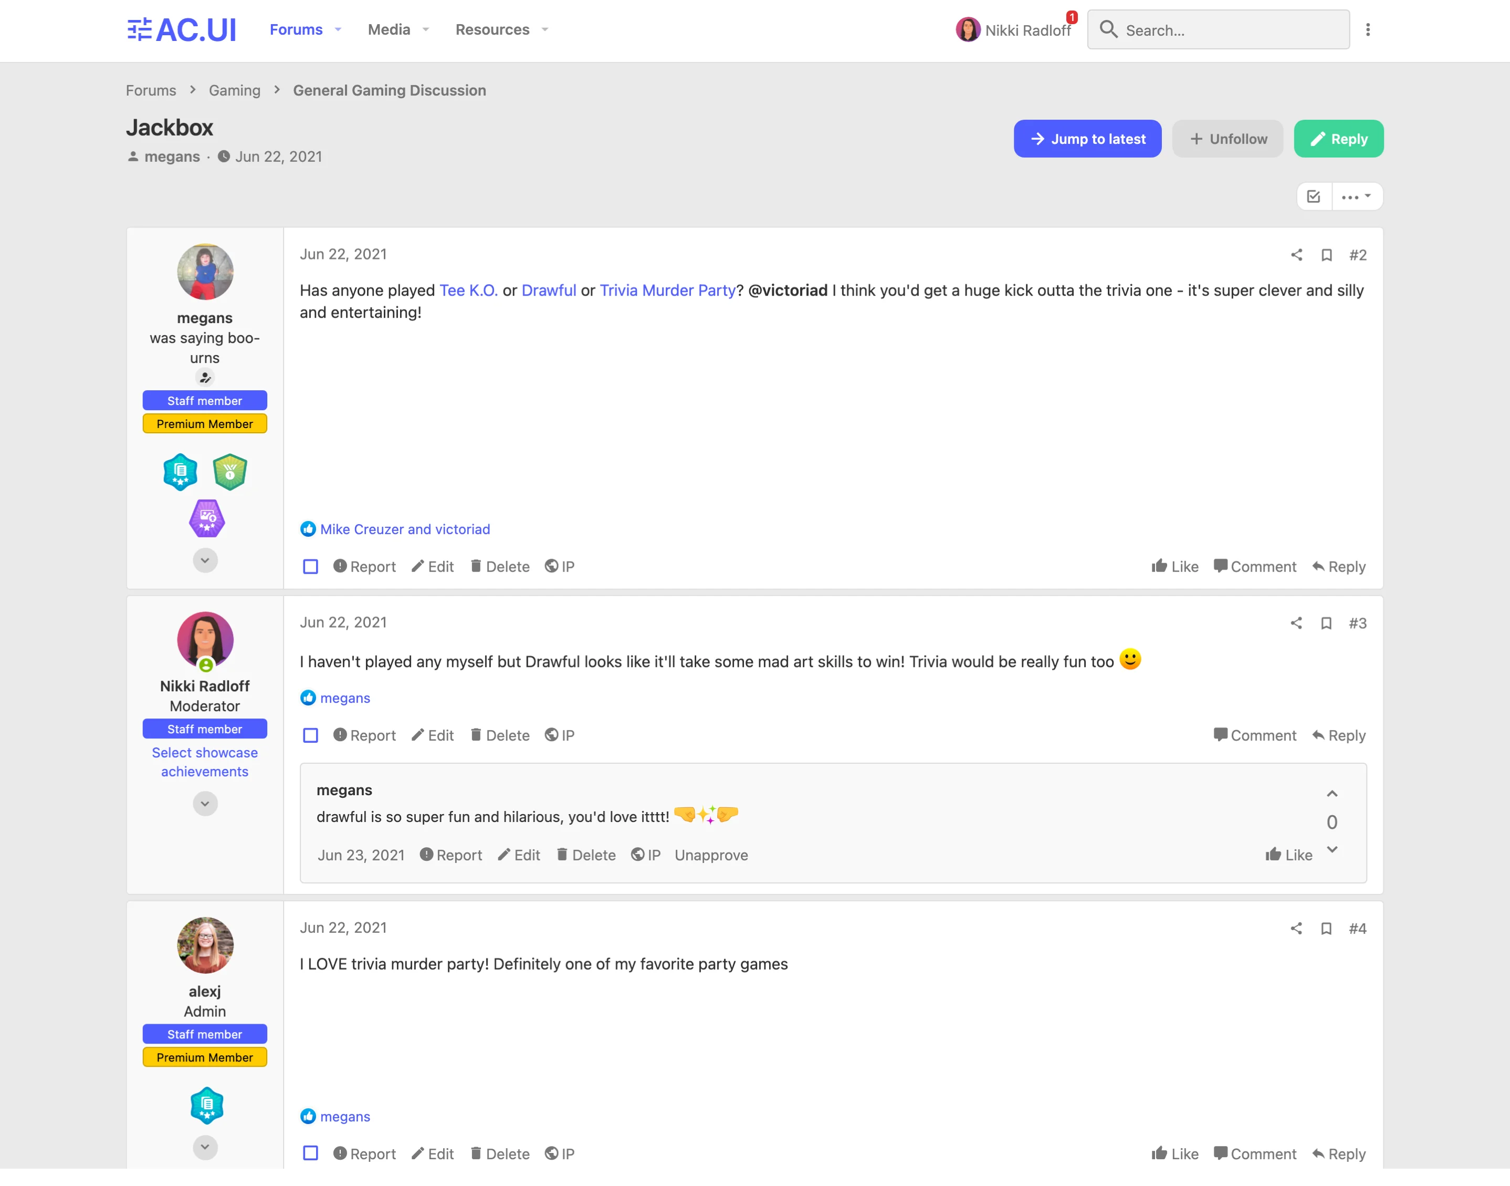Downvote megans' drawful comment
Screen dimensions: 1510x1186
[1331, 849]
